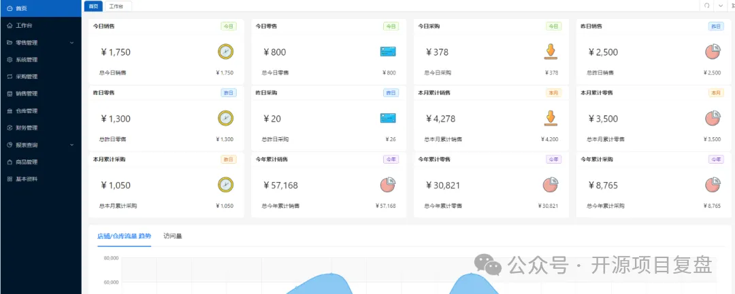Click the 总今年累计零售 label

443,206
